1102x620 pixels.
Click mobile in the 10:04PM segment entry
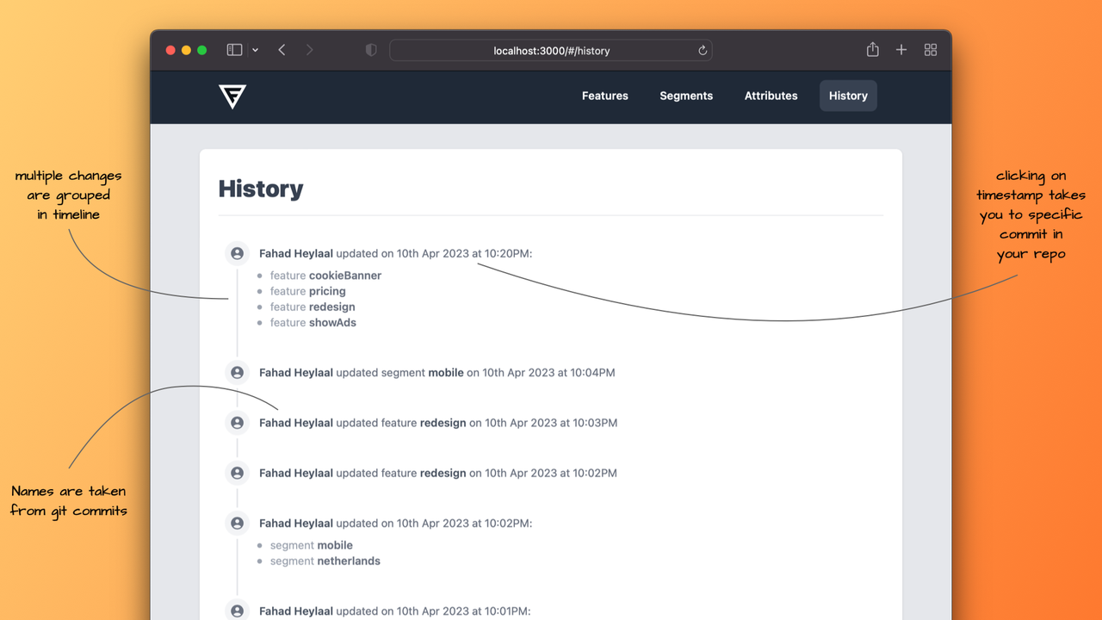point(446,373)
